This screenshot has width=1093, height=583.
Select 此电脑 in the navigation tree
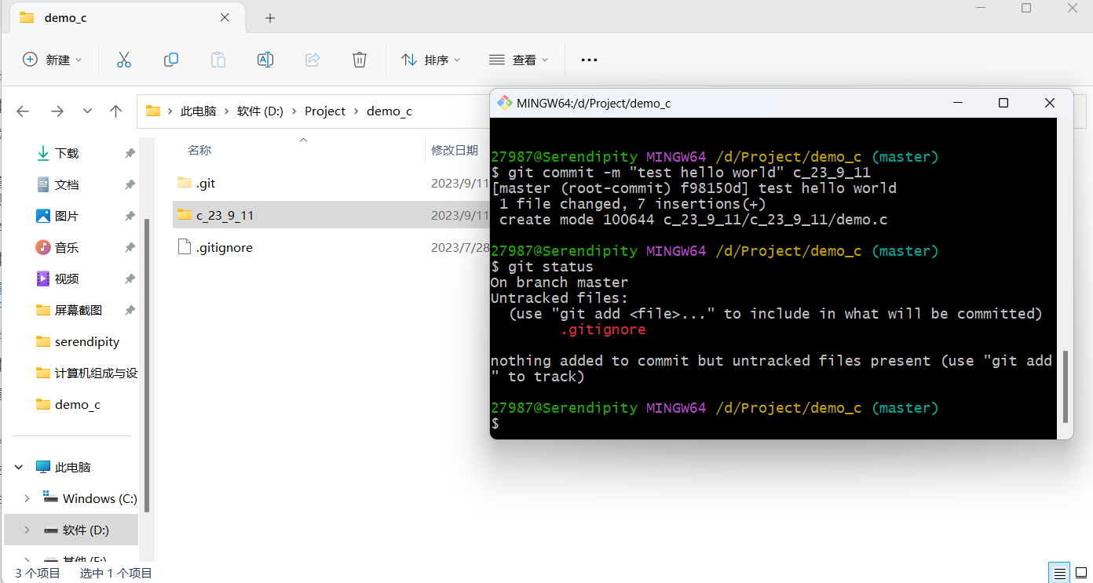pos(73,468)
